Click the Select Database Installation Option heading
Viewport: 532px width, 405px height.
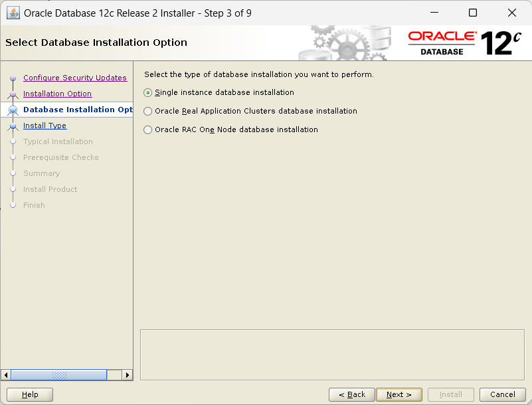coord(96,42)
